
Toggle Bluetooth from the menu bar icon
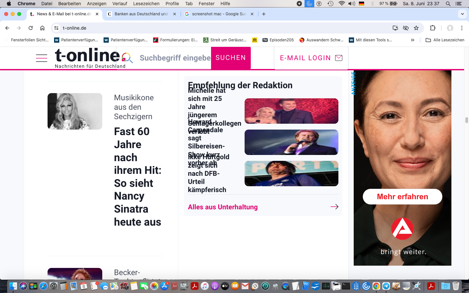point(372,4)
